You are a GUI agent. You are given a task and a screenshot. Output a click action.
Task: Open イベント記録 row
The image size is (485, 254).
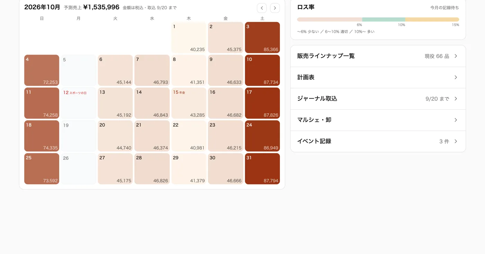coord(378,141)
